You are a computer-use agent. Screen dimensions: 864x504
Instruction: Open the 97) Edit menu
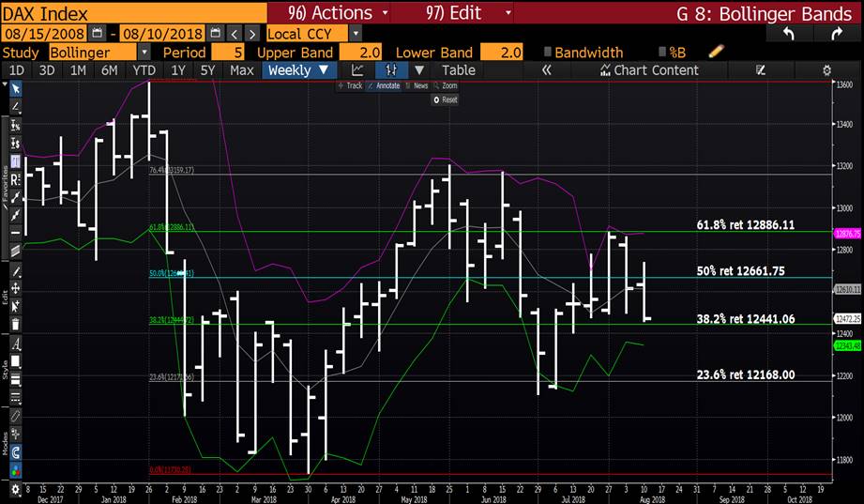[468, 13]
